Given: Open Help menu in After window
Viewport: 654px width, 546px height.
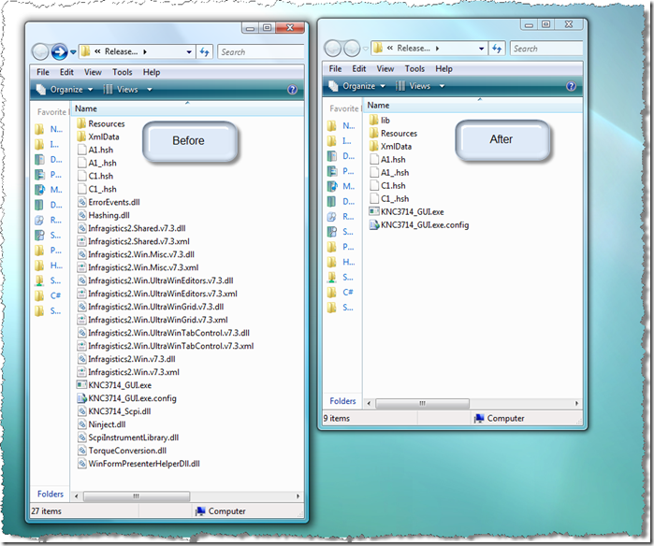Looking at the screenshot, I should point(443,69).
